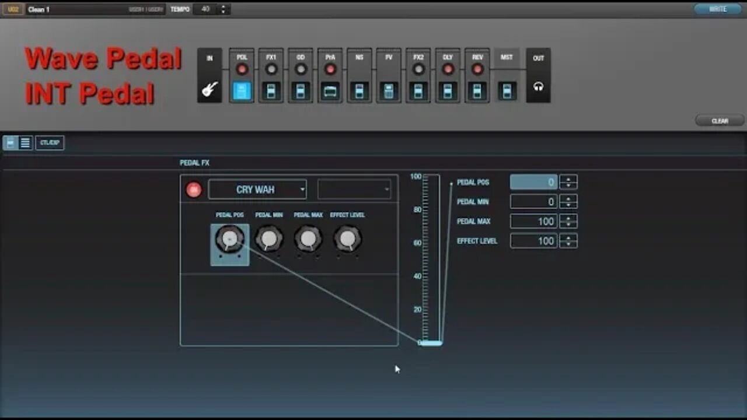Toggle the PrA on/off LED
Screen dimensions: 747x420
[330, 69]
